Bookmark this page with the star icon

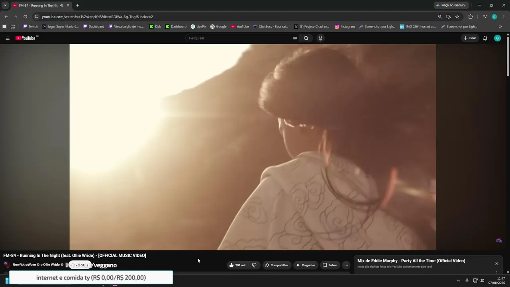(x=457, y=17)
